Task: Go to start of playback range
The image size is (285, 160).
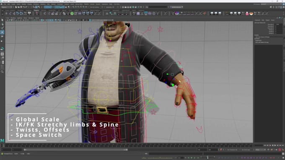Action: (265, 145)
